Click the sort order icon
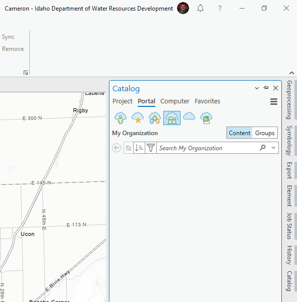Screen dimensions: 297x302 tap(139, 148)
